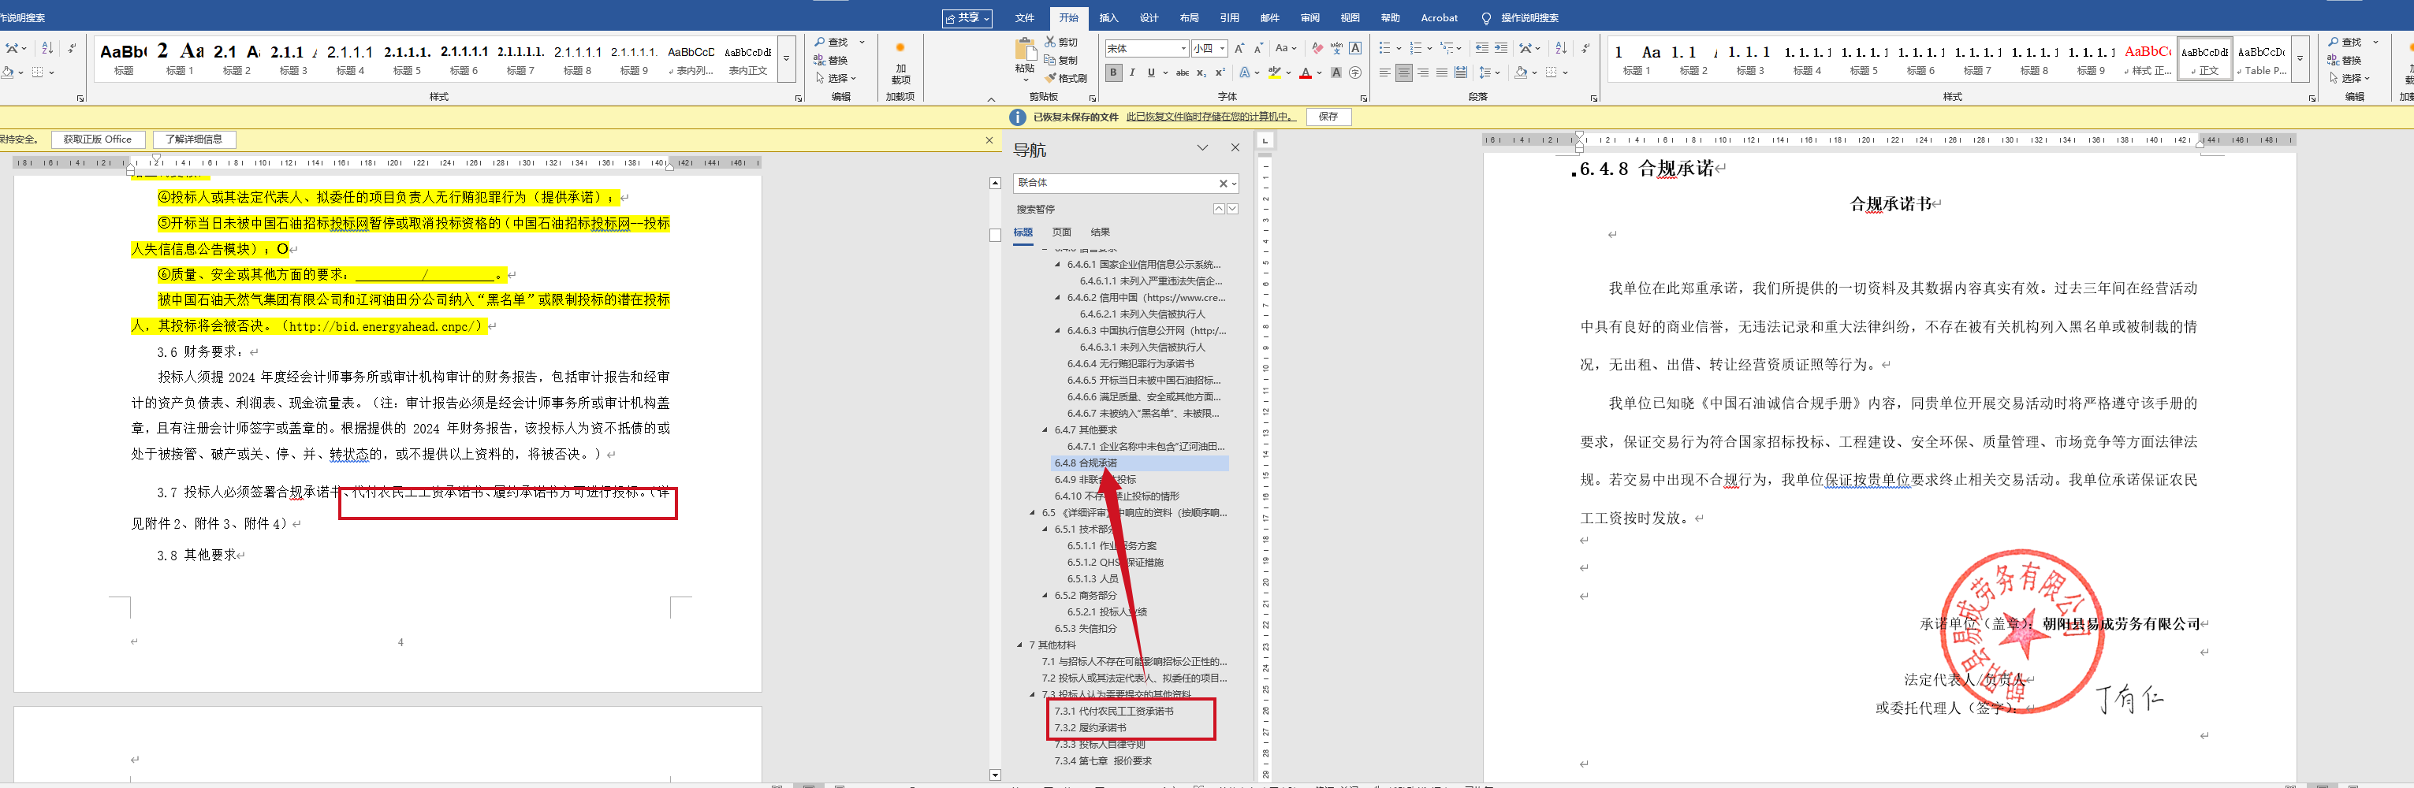2414x788 pixels.
Task: Apply the Table P... style in right window
Action: point(2262,59)
